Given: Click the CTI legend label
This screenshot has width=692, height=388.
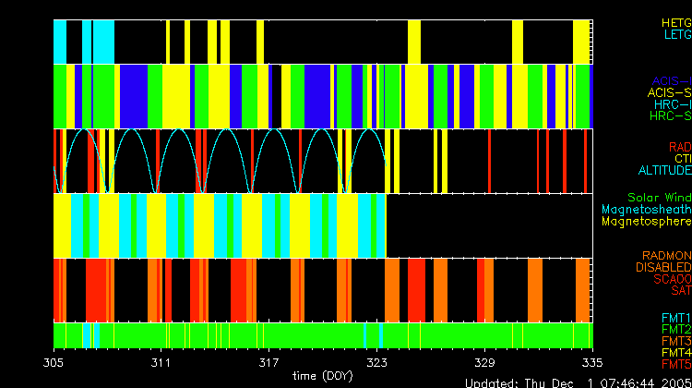Looking at the screenshot, I should (x=682, y=159).
